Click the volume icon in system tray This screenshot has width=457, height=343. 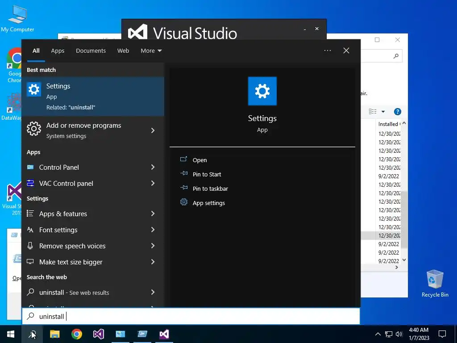(x=399, y=334)
